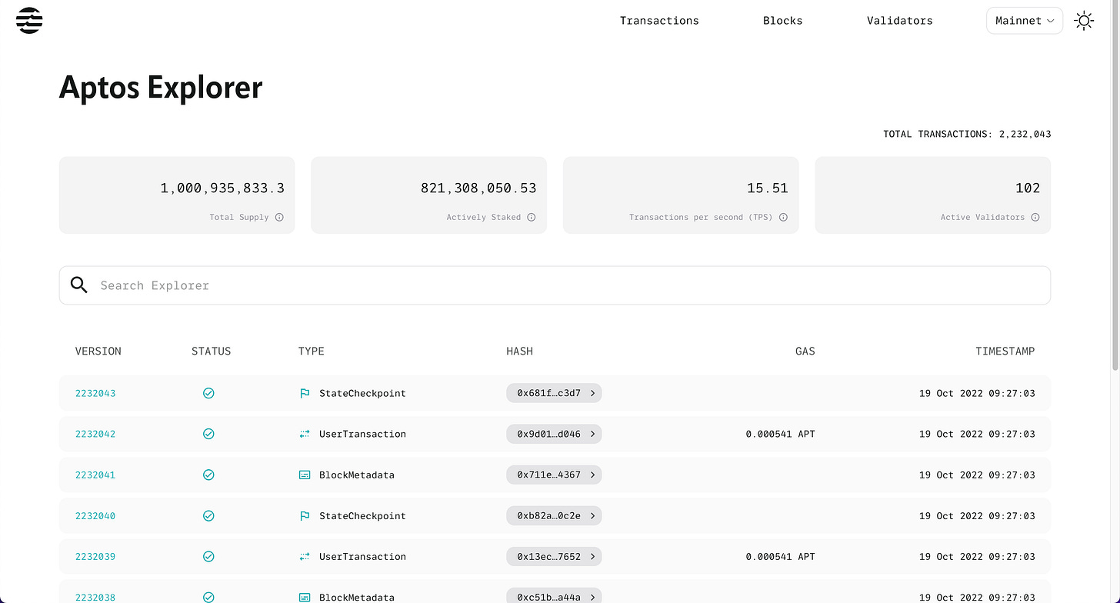Click BlockMetadata label in row 2232041
The width and height of the screenshot is (1120, 603).
click(x=357, y=475)
